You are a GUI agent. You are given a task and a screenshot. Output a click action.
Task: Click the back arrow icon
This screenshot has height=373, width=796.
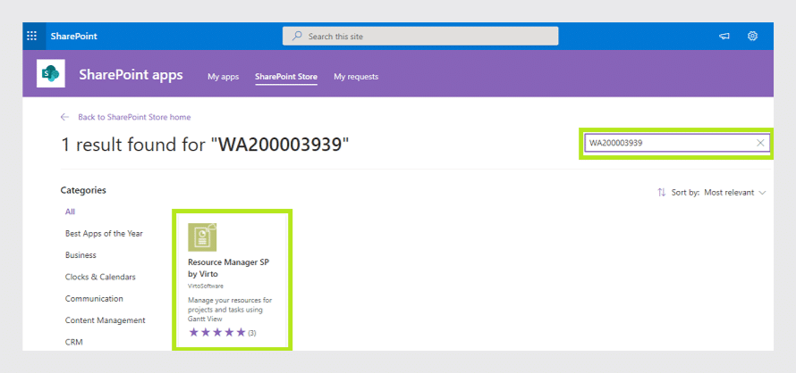tap(64, 117)
